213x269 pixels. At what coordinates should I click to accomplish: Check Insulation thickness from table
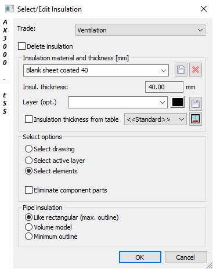click(x=28, y=119)
